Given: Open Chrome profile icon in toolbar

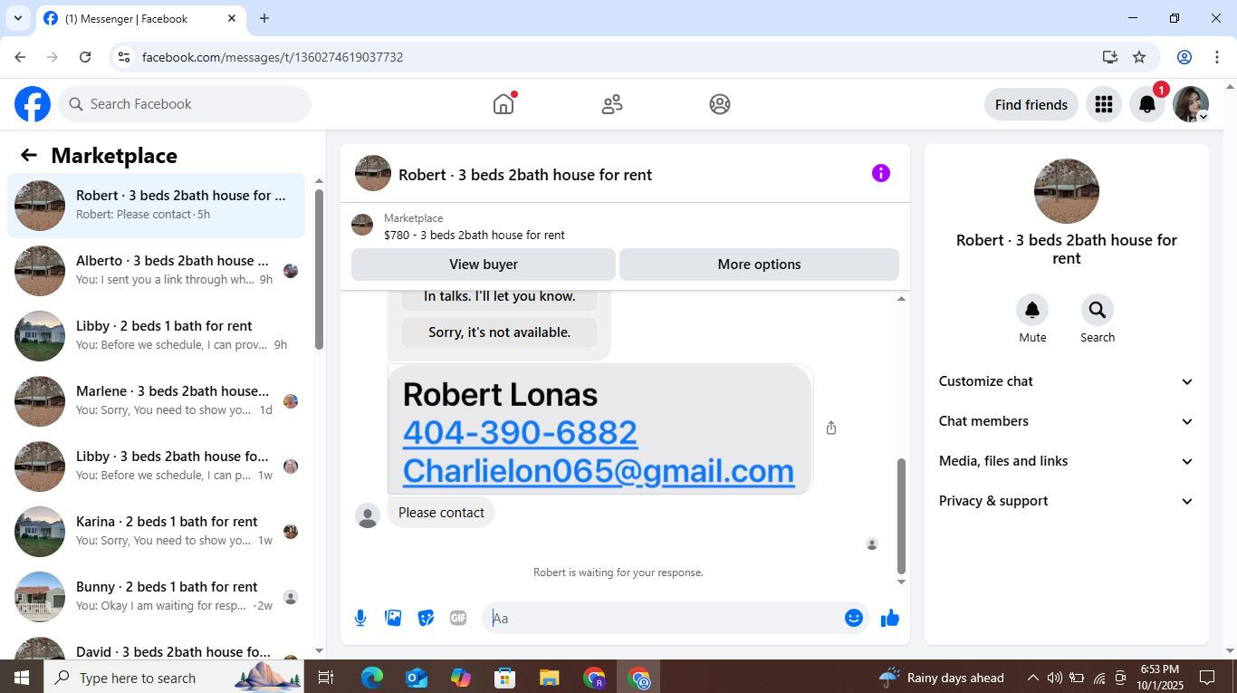Looking at the screenshot, I should (1184, 57).
